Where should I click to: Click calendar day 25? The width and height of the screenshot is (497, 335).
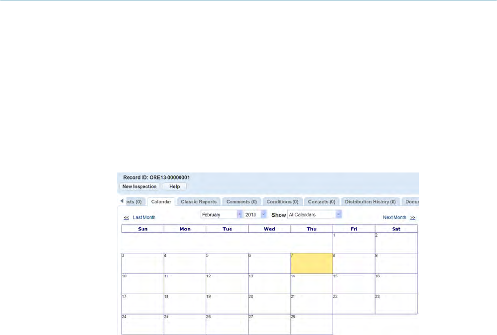tap(185, 324)
